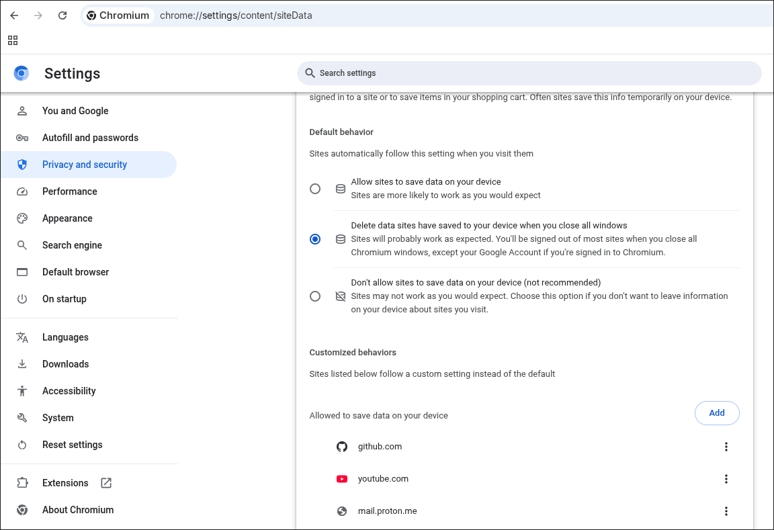Viewport: 774px width, 530px height.
Task: Open options menu for youtube.com entry
Action: [x=726, y=478]
